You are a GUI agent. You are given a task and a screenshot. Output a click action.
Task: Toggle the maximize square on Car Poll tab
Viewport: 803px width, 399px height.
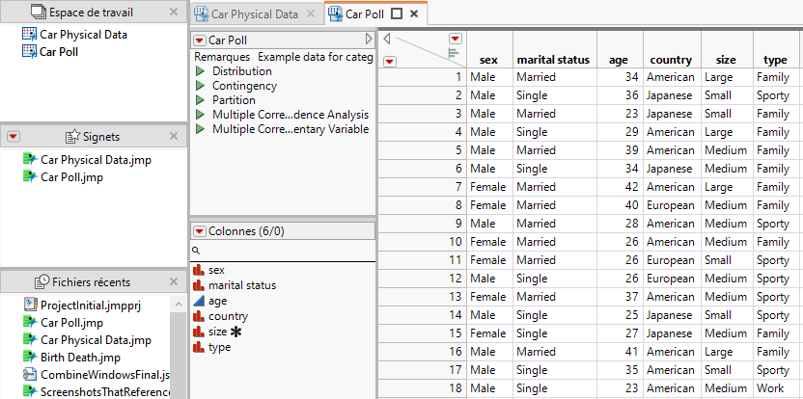point(397,13)
